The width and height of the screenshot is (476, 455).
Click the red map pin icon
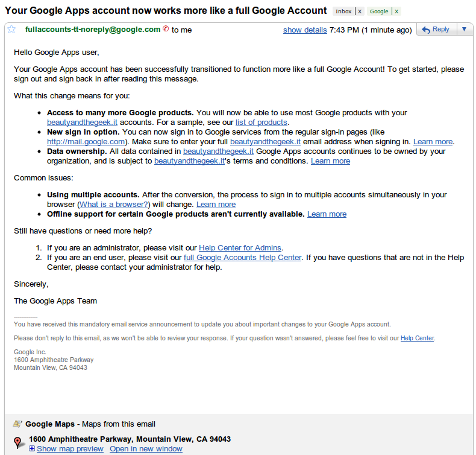(x=18, y=442)
